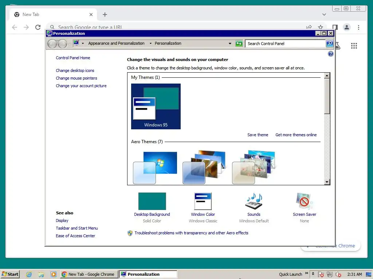Open the address bar history dropdown
This screenshot has height=279, width=373.
click(230, 44)
